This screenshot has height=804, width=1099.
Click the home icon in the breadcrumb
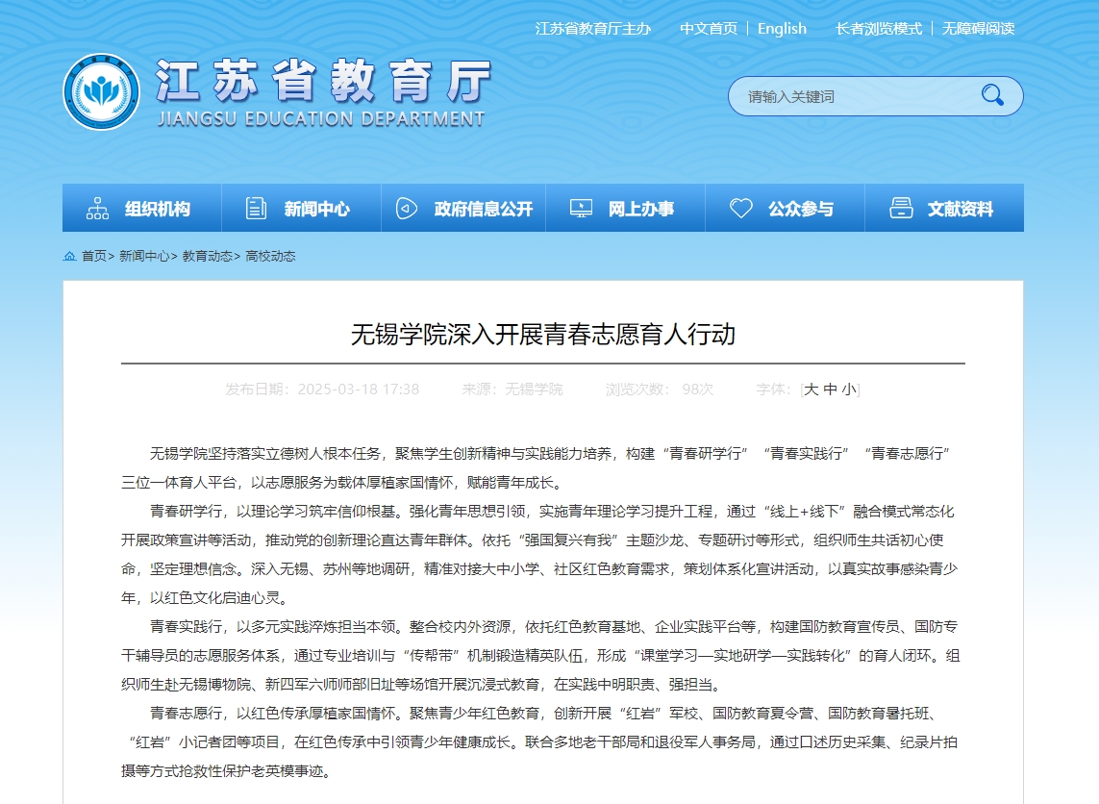[69, 257]
